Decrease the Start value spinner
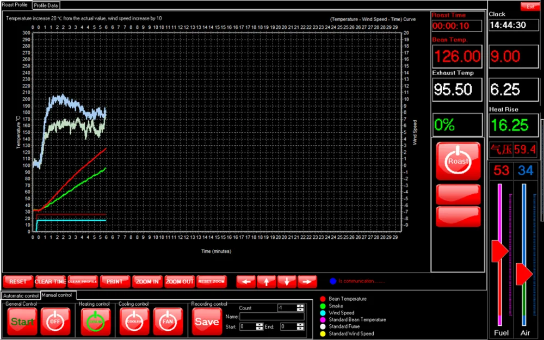The width and height of the screenshot is (544, 340). (x=259, y=329)
